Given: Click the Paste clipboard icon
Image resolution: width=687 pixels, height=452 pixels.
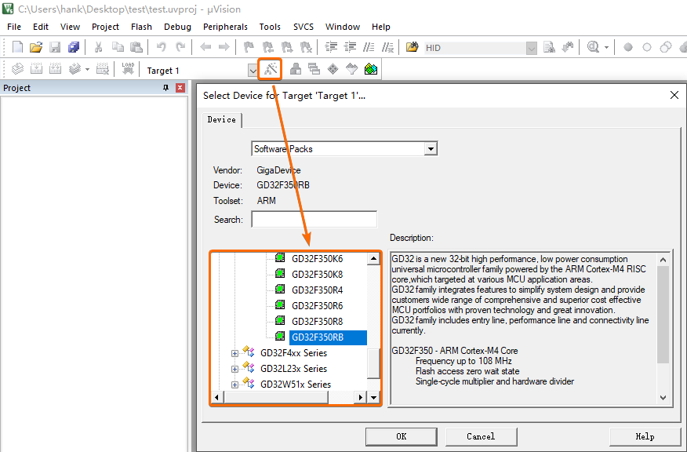Looking at the screenshot, I should coord(136,47).
